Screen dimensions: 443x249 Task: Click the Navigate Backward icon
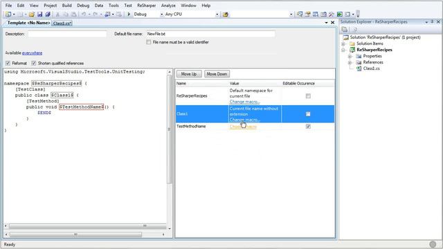point(107,14)
